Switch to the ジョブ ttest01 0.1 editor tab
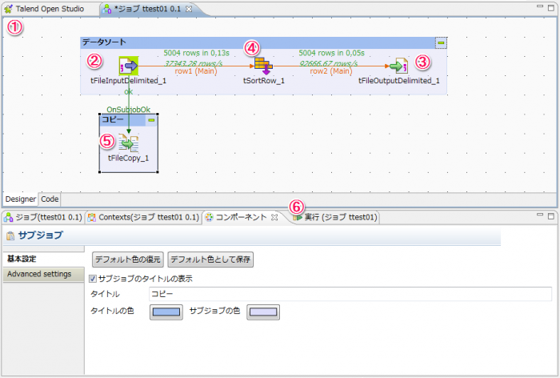The image size is (560, 378). [x=146, y=9]
